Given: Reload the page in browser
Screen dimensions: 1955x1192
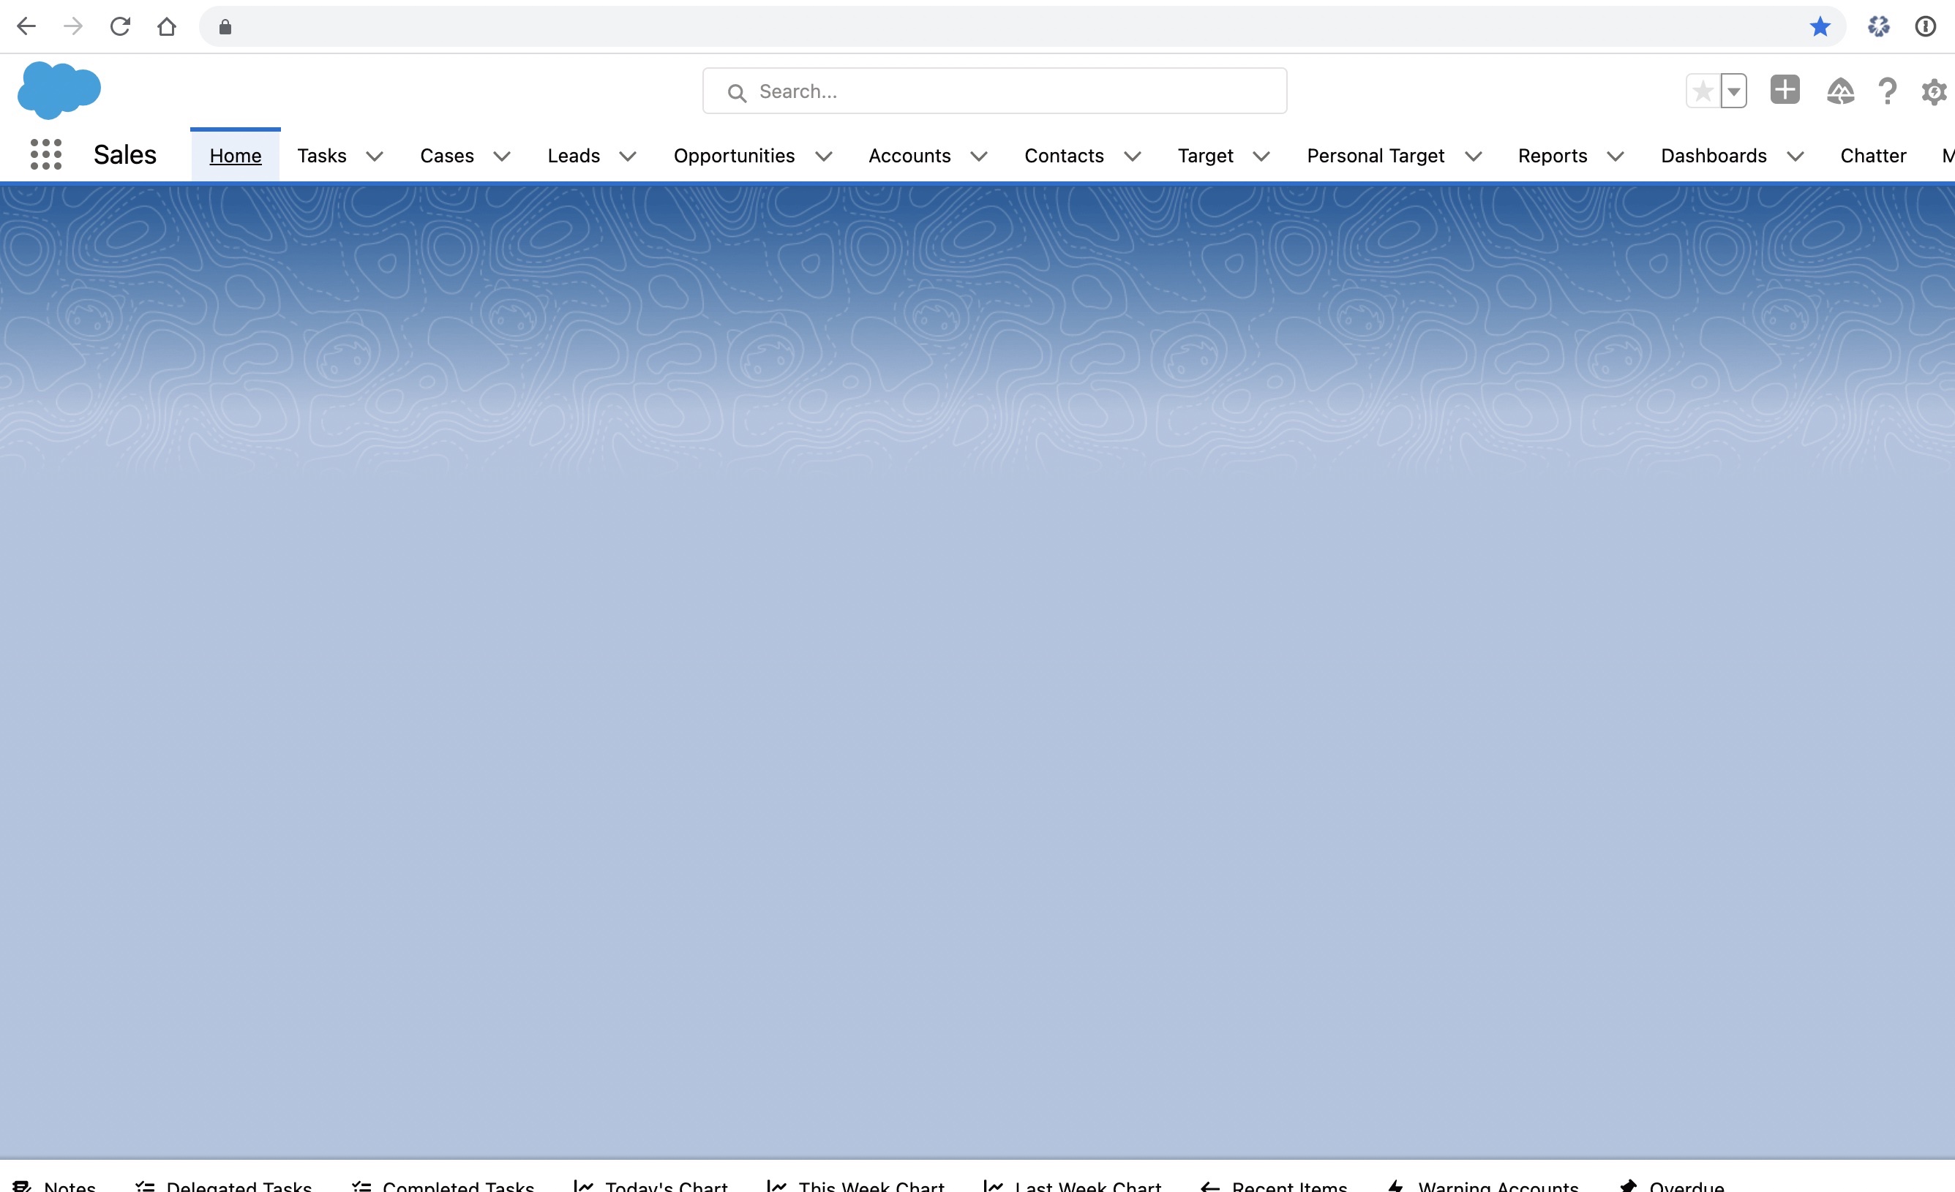Looking at the screenshot, I should pyautogui.click(x=120, y=27).
